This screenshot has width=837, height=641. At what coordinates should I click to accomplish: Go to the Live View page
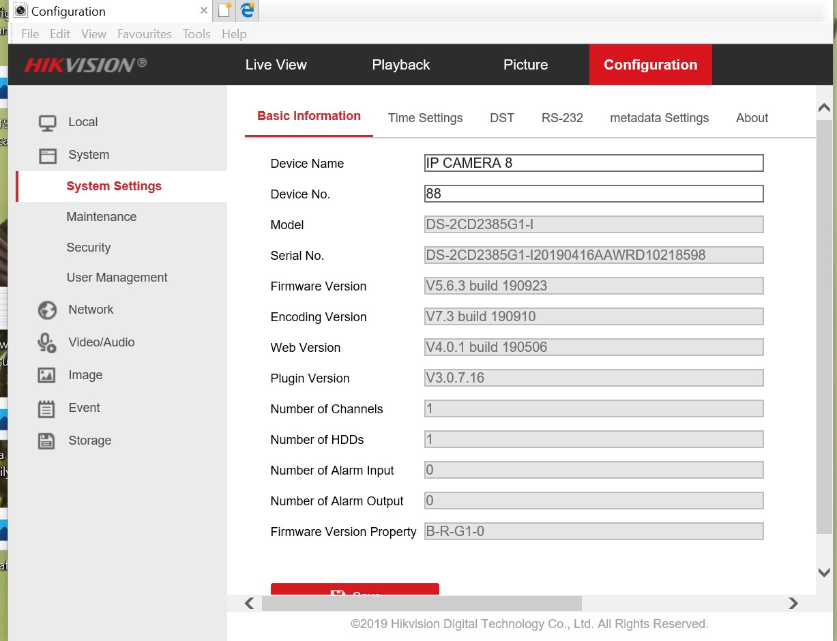pyautogui.click(x=276, y=65)
